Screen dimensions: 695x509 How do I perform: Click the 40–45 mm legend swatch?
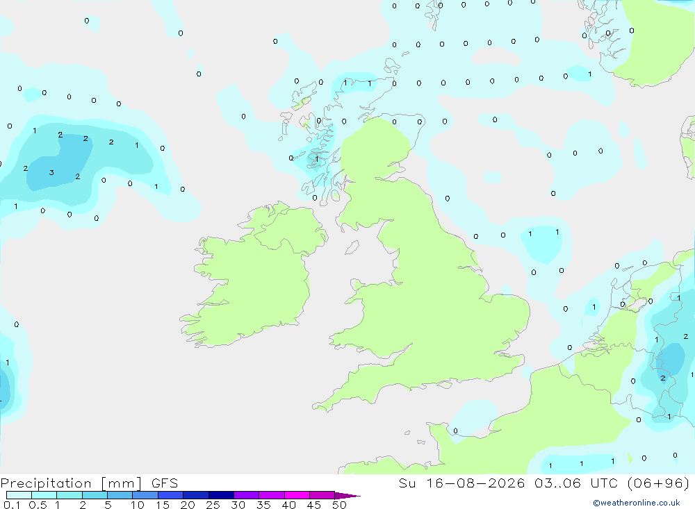point(297,495)
